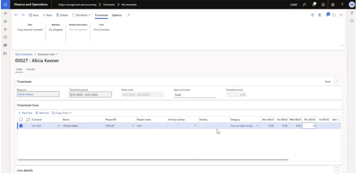Show the filter pane funnel icon

click(x=352, y=13)
